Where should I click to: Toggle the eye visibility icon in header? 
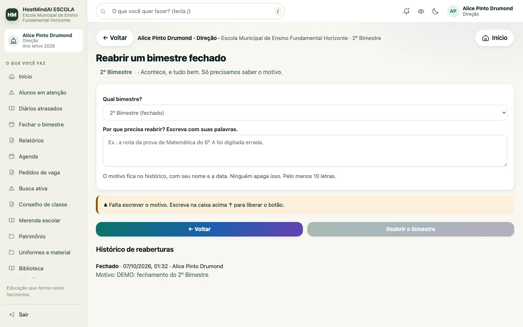point(421,11)
